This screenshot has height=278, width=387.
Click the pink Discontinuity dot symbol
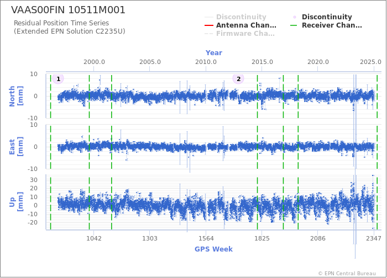tap(294, 17)
